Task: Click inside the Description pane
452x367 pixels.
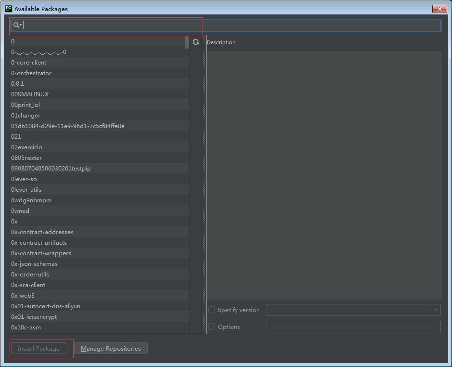Action: point(324,175)
